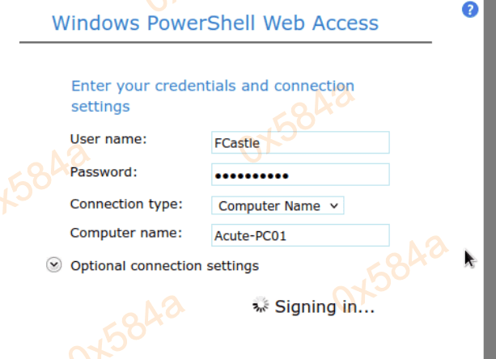Screen dimensions: 496x359
Task: Click the "Password:" label
Action: click(x=104, y=171)
